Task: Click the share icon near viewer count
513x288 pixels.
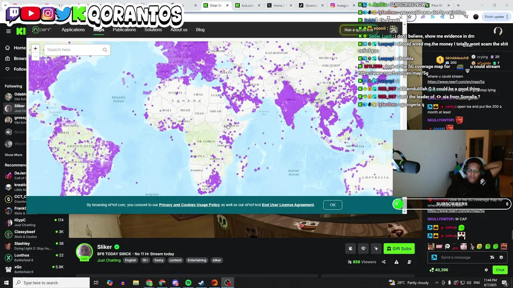Action: click(384, 262)
